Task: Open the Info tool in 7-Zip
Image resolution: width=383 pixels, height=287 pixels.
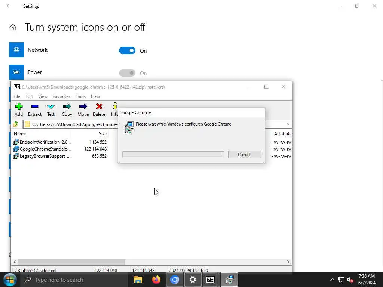Action: (x=114, y=109)
